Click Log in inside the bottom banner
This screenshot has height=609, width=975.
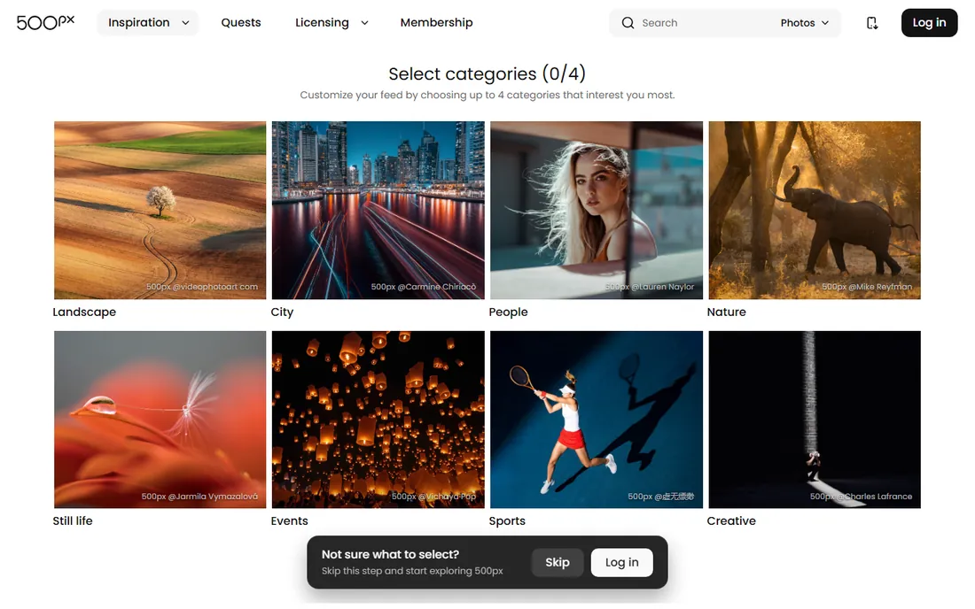[622, 562]
